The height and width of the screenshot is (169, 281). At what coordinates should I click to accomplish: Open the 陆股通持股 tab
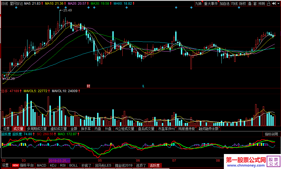[x=187, y=129]
